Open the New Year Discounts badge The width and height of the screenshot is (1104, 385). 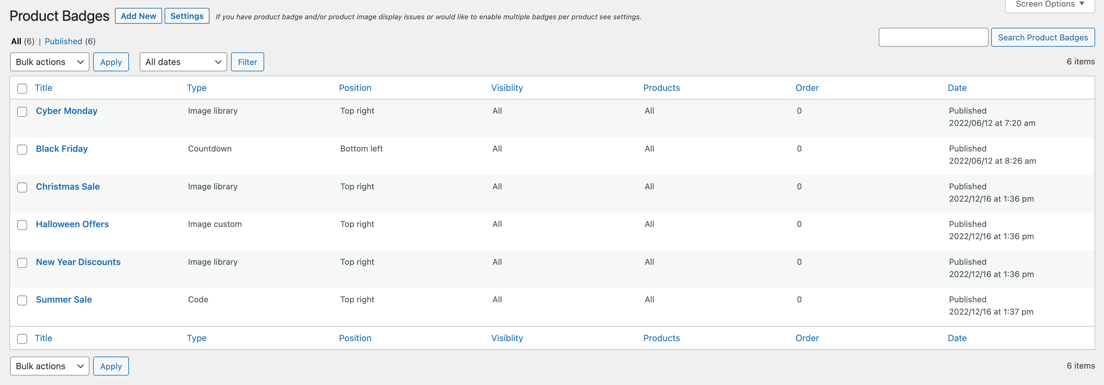point(78,262)
